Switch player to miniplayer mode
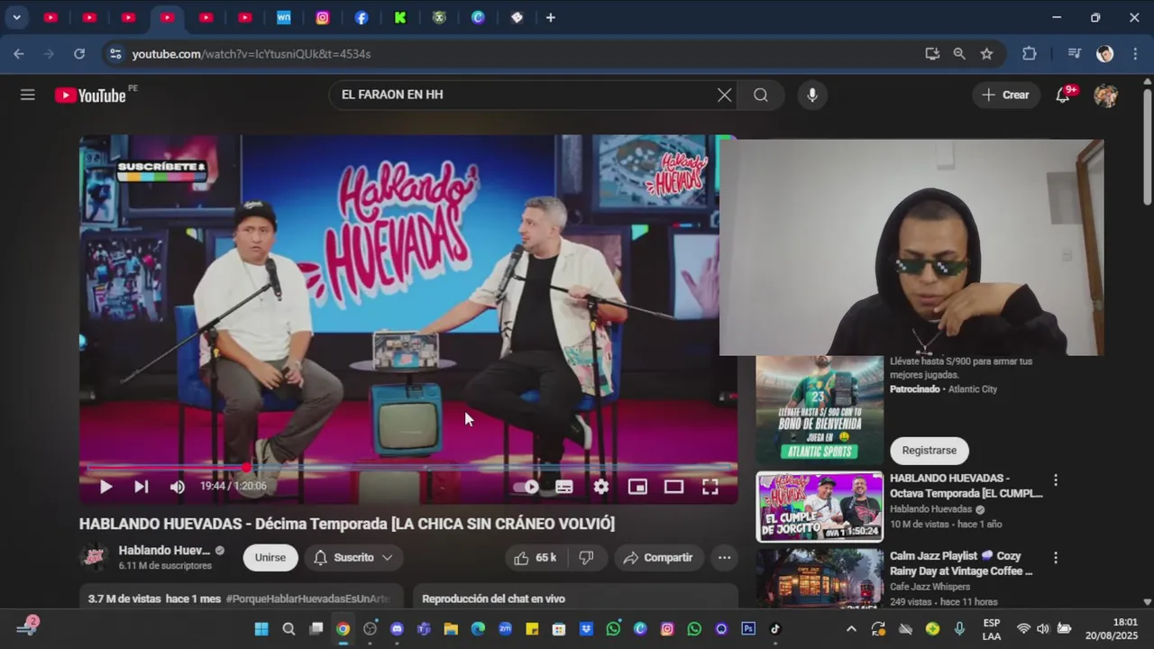Screen dimensions: 1154x649 (637, 487)
